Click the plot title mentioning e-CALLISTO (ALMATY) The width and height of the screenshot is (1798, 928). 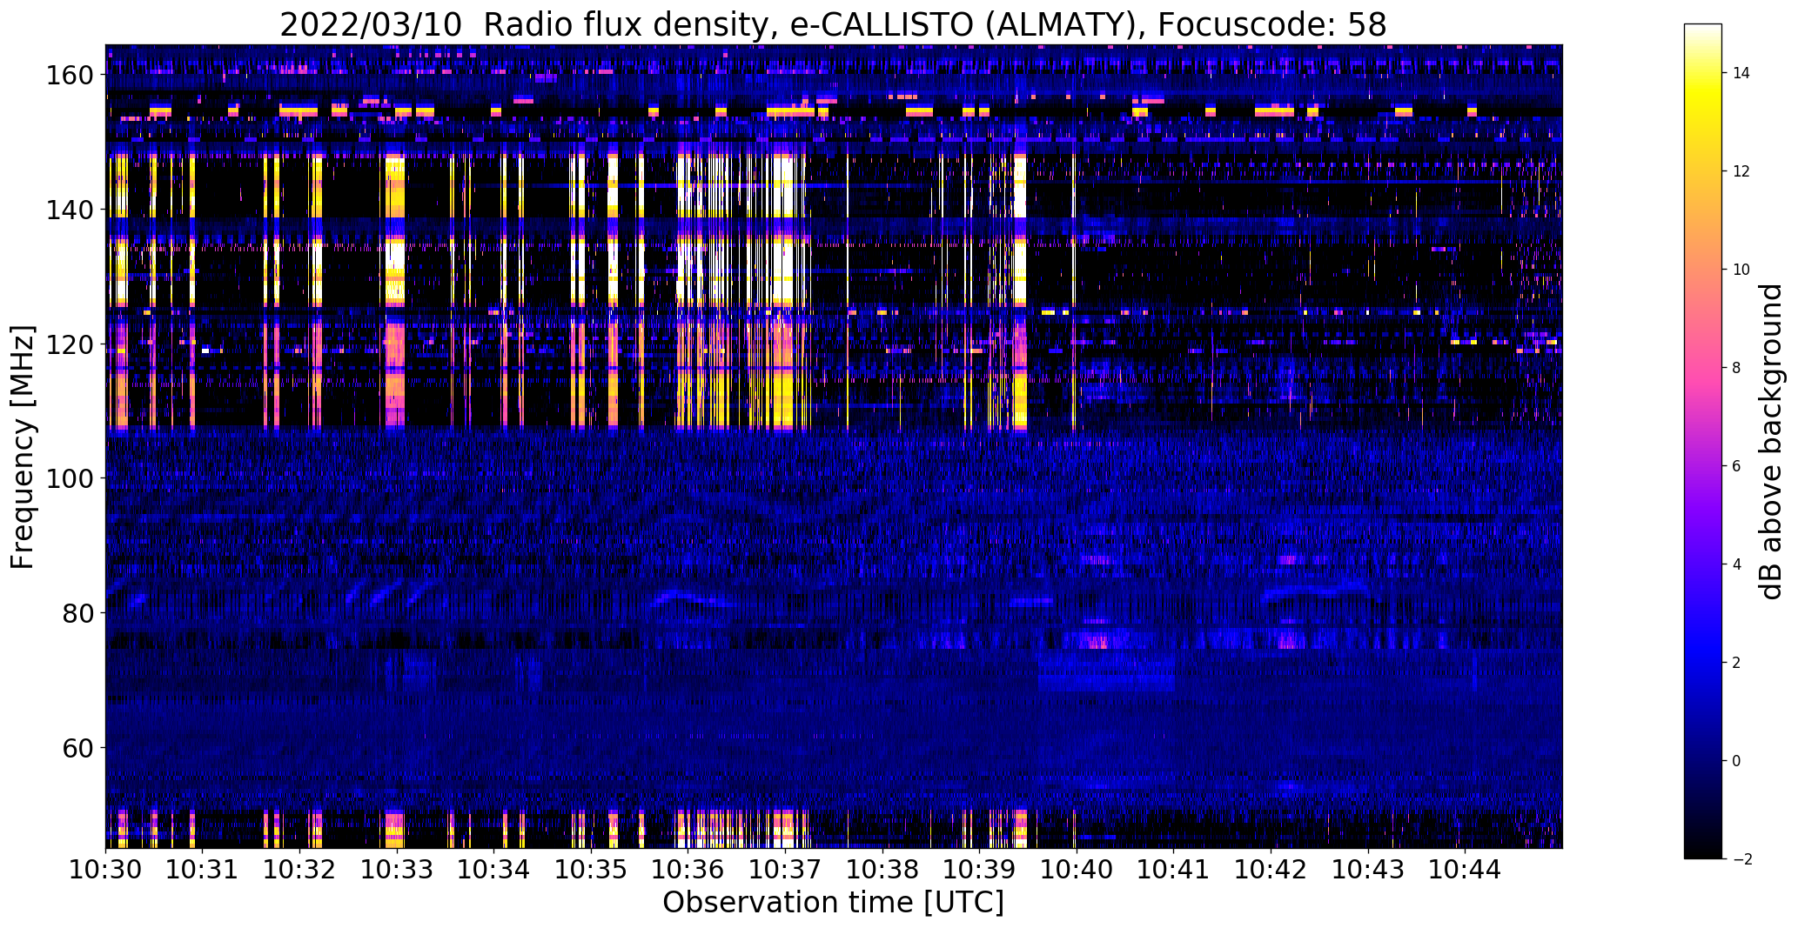(x=833, y=25)
